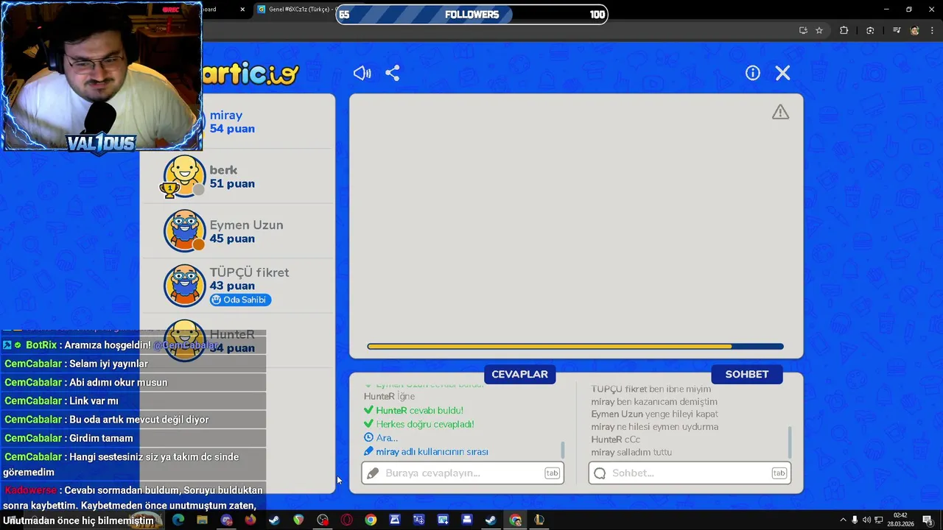Leave the room with the X icon
The height and width of the screenshot is (530, 943).
point(782,73)
